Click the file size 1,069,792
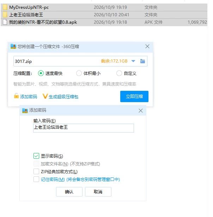This screenshot has height=217, width=213. (197, 22)
